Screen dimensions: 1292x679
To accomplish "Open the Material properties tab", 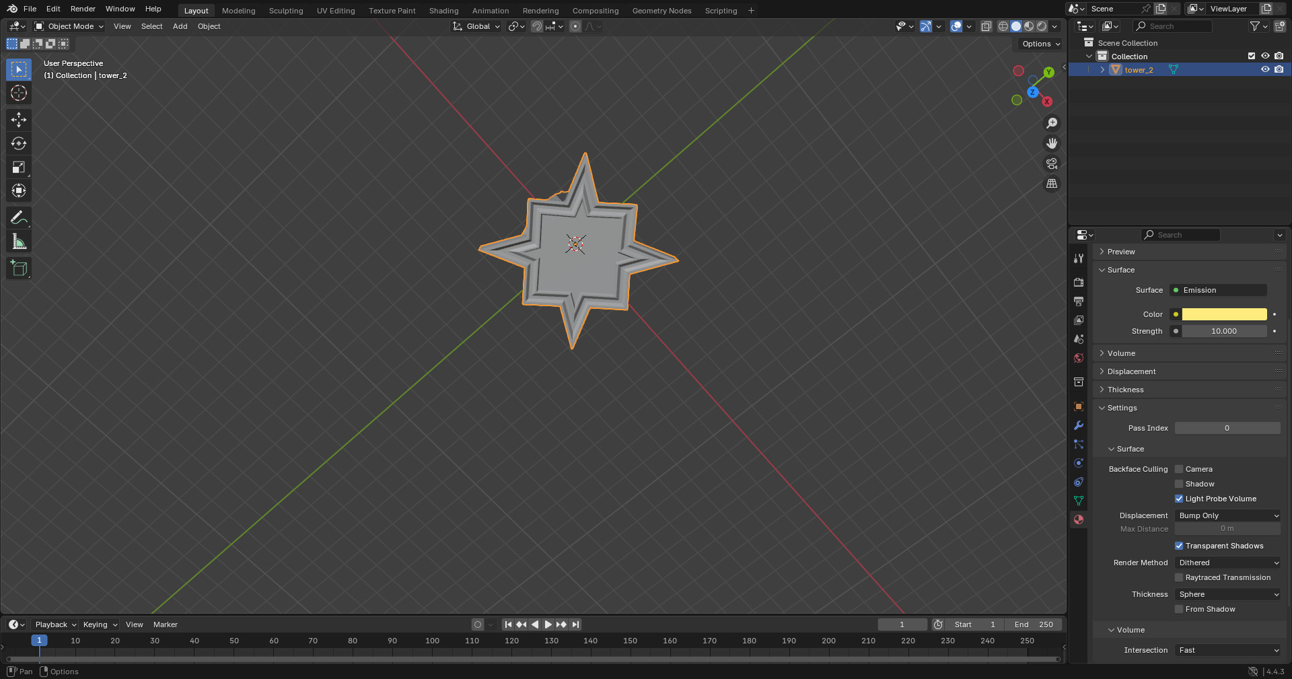I will 1079,520.
